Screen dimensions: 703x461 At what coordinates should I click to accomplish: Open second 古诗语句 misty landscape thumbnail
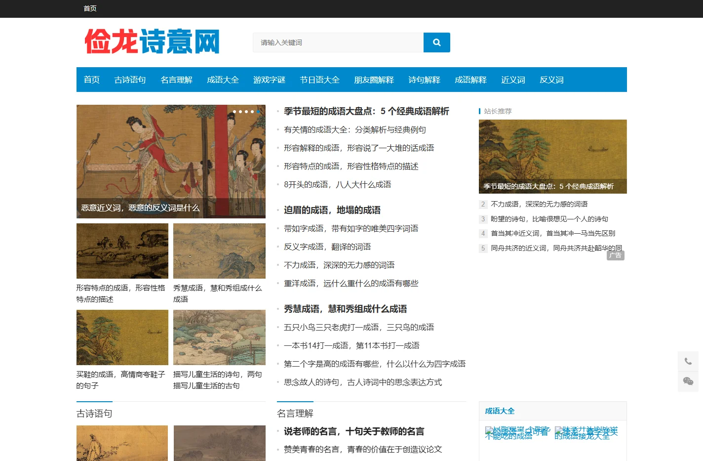point(219,443)
